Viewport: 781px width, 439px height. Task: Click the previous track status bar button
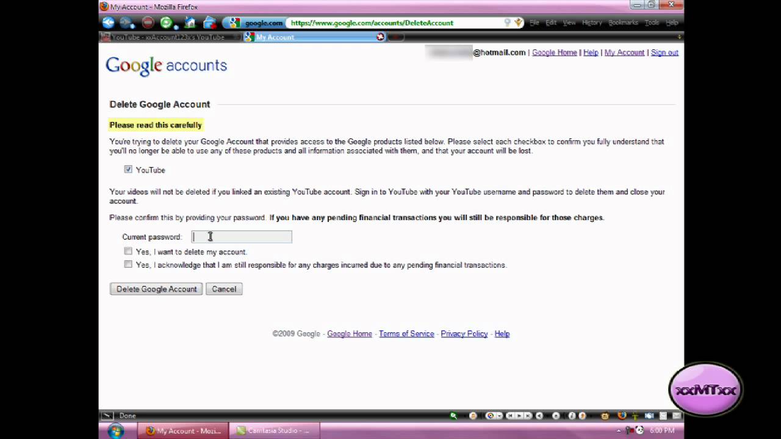pyautogui.click(x=511, y=416)
